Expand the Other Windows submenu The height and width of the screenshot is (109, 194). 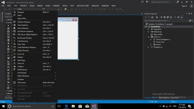[x=35, y=76]
